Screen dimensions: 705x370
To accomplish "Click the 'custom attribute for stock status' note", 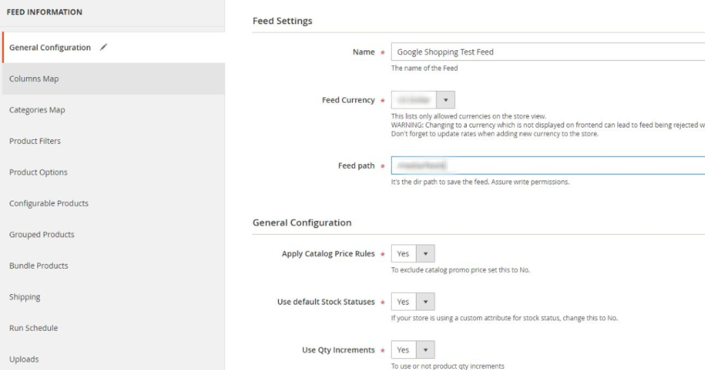I will pos(505,318).
